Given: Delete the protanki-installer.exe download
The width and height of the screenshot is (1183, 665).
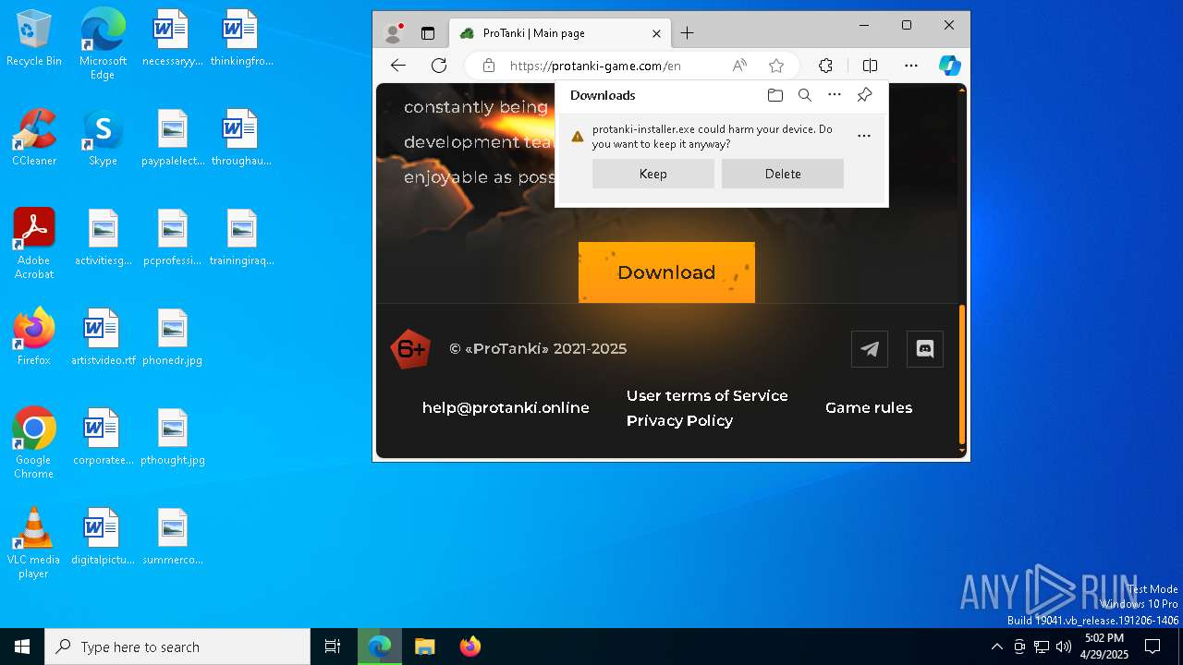Looking at the screenshot, I should pos(783,174).
